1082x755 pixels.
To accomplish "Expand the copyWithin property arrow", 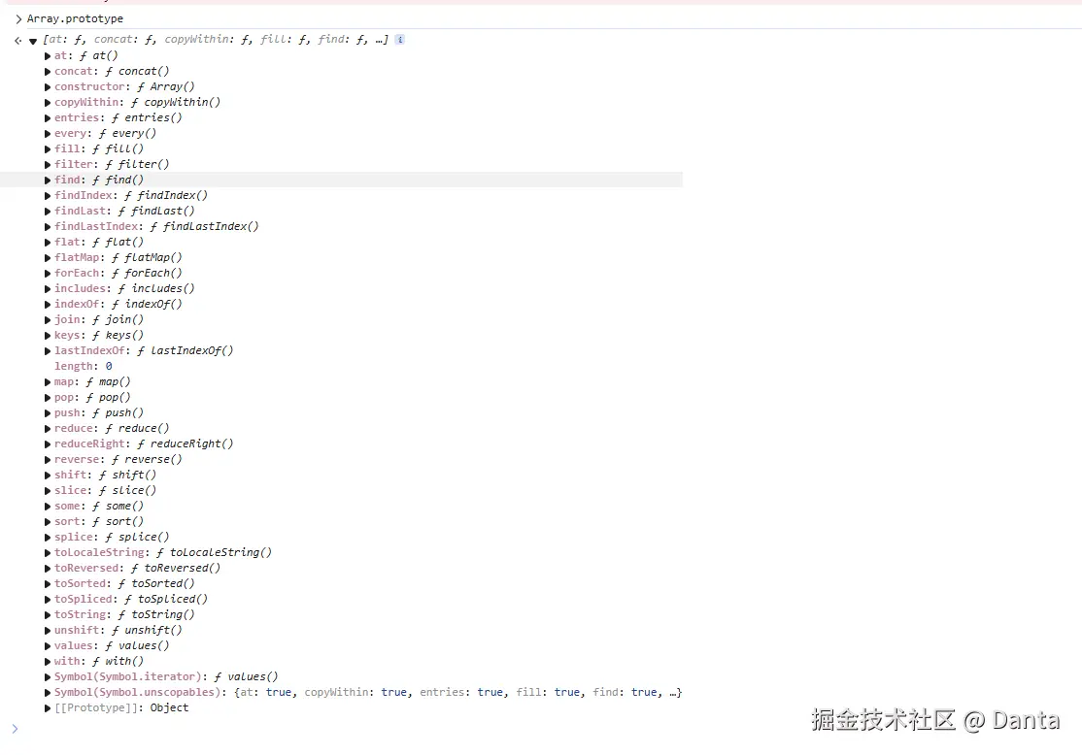I will coord(48,103).
